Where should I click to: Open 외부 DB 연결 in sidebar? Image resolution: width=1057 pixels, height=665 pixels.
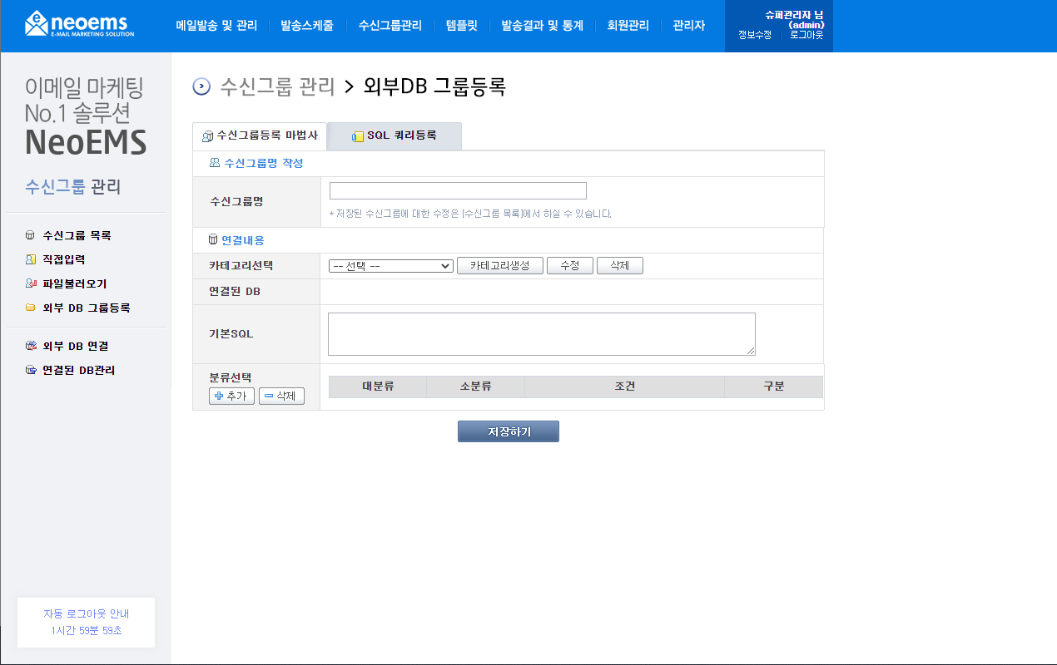[x=76, y=347]
